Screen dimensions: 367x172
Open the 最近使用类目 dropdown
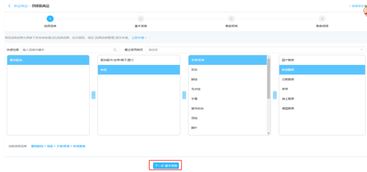[x=256, y=50]
